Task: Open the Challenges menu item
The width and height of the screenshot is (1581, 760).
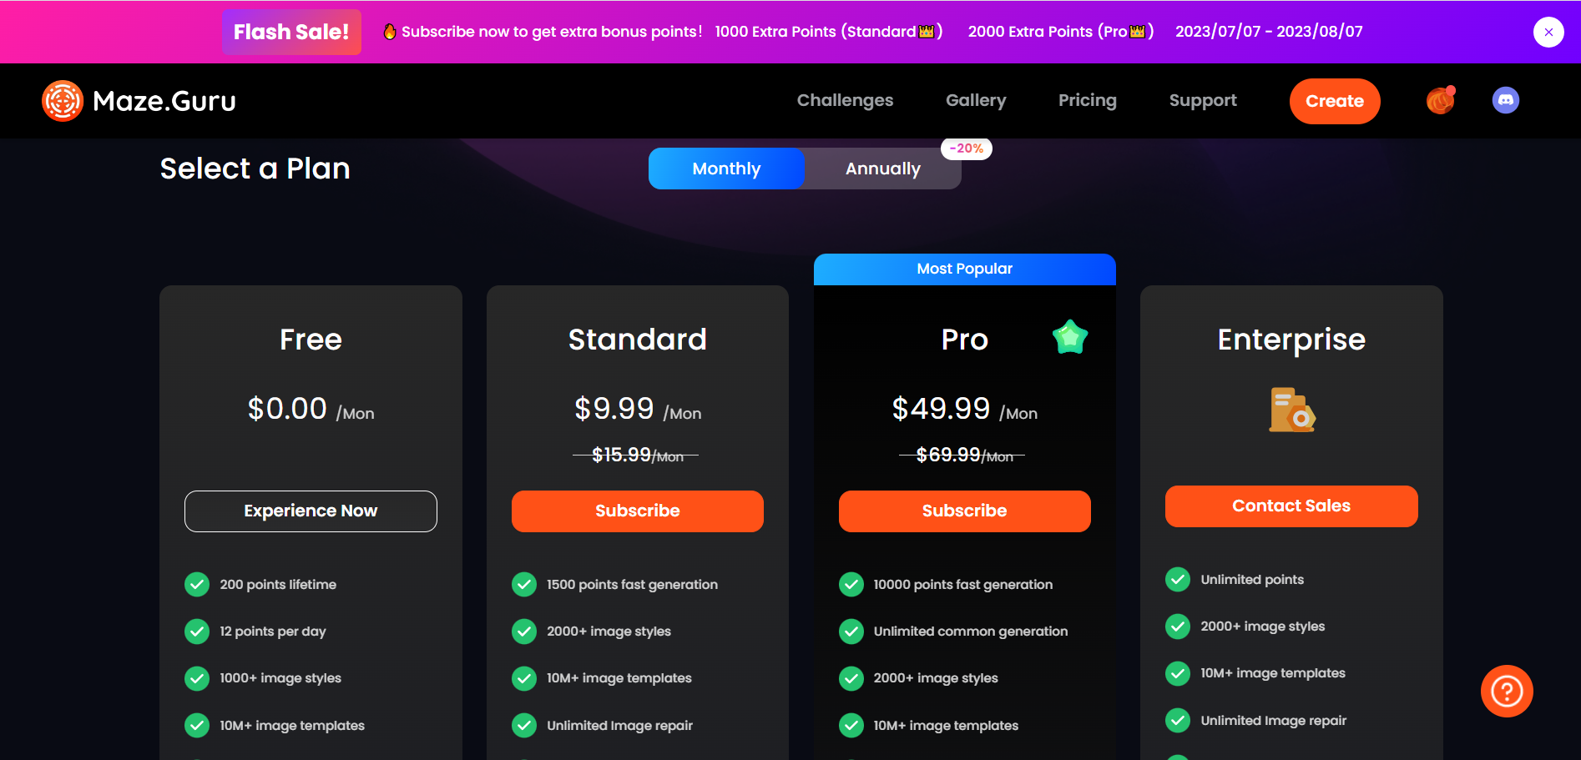Action: [x=845, y=100]
